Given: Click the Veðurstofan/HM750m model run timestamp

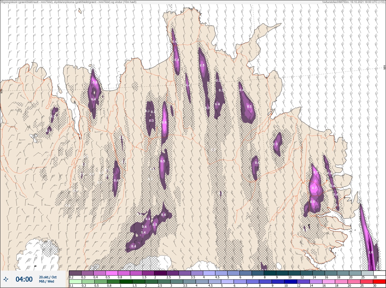Looking at the screenshot, I should coord(354,2).
